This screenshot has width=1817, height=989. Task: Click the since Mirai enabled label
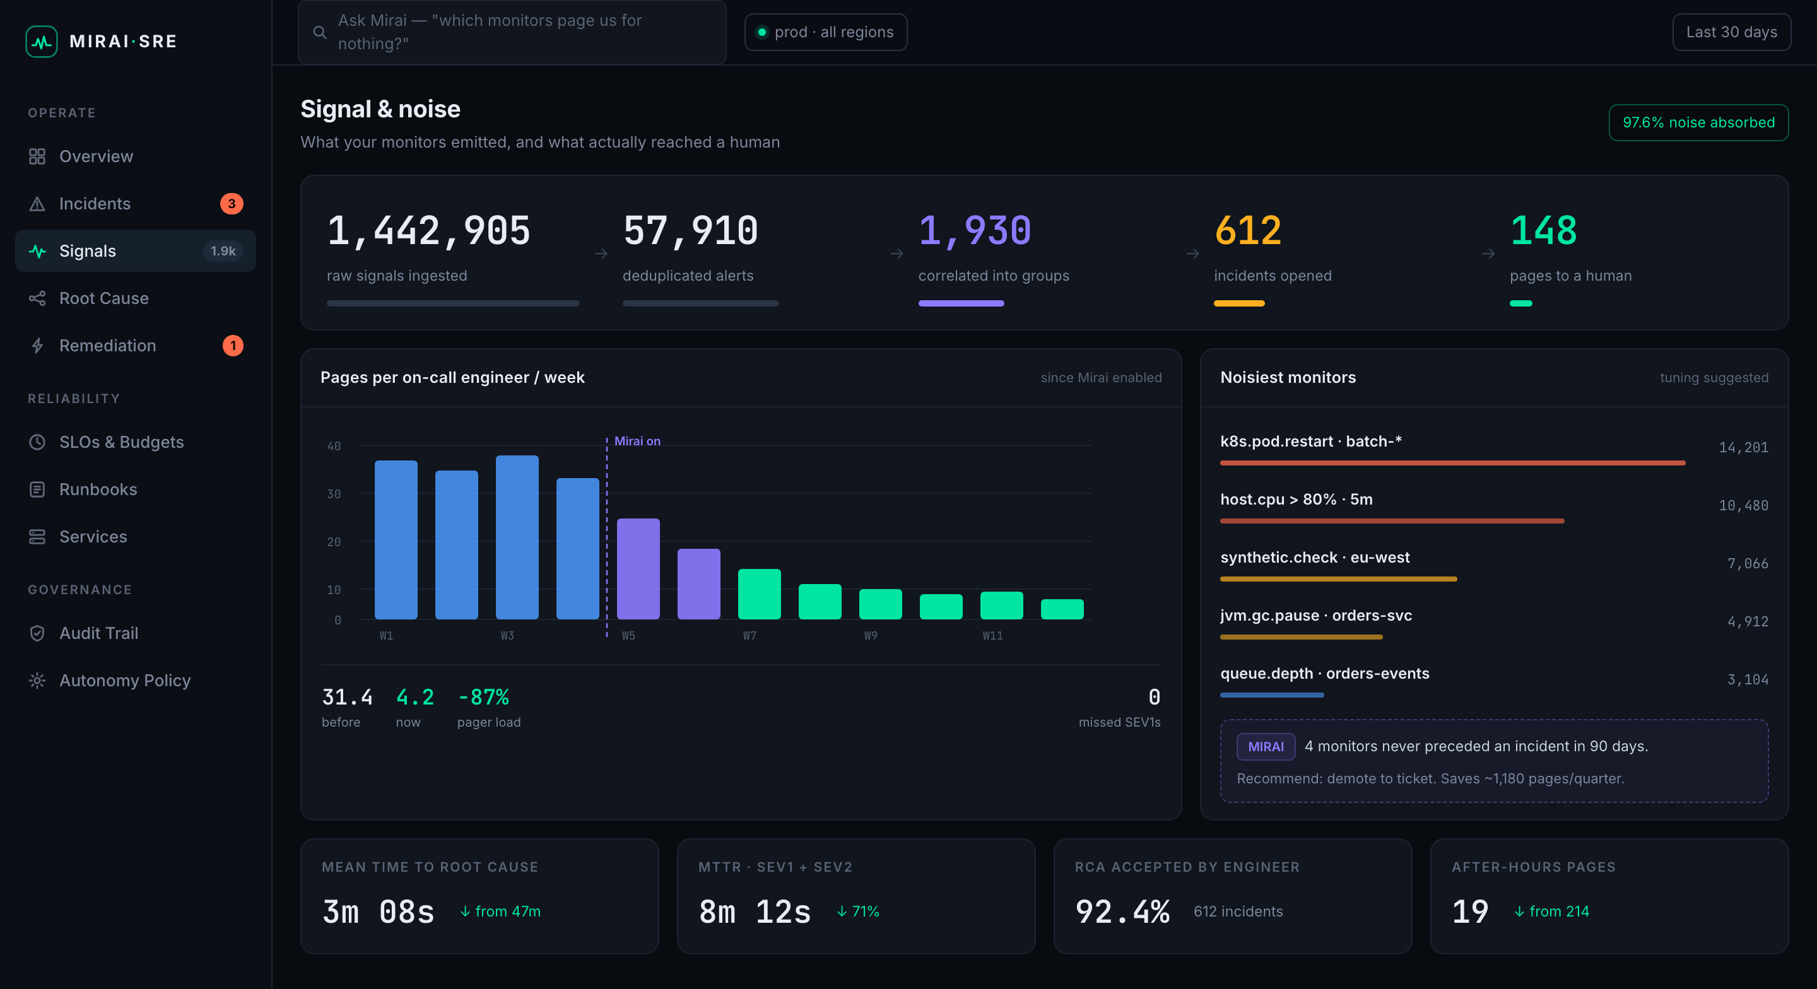point(1101,377)
